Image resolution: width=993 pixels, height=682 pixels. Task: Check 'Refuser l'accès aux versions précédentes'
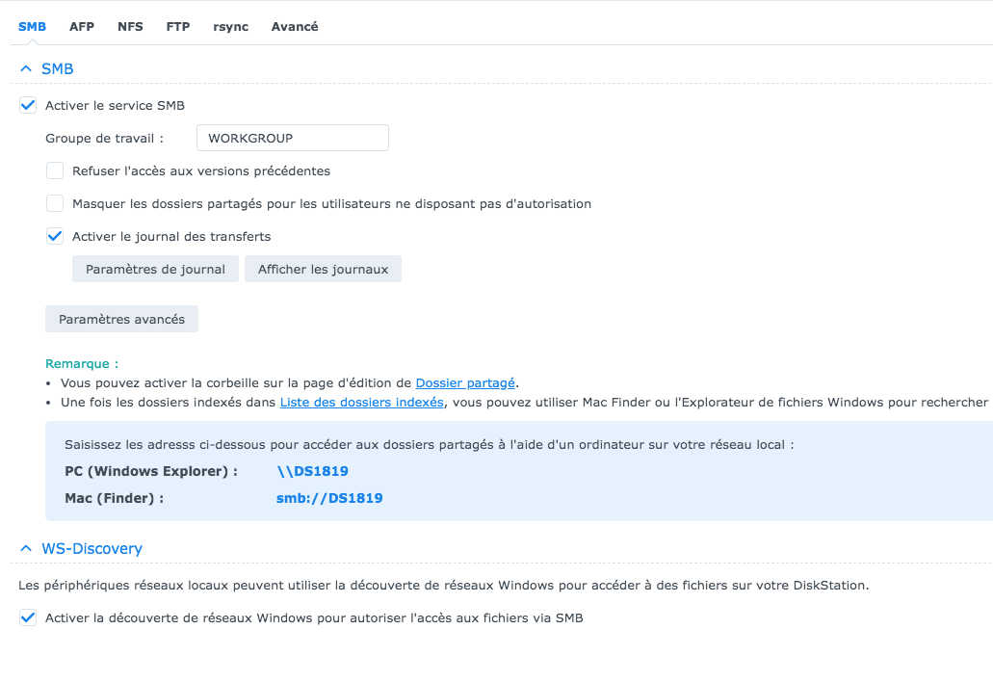pyautogui.click(x=55, y=171)
